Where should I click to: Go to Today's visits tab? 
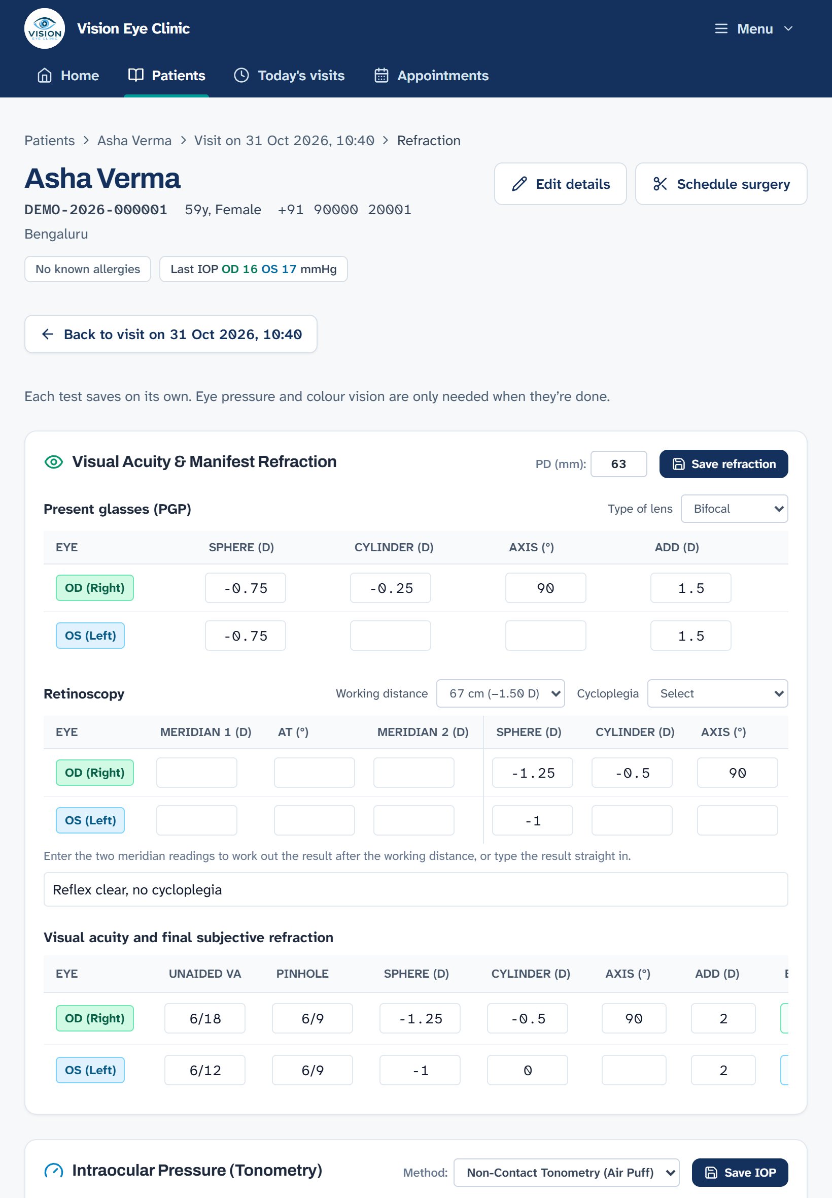289,76
